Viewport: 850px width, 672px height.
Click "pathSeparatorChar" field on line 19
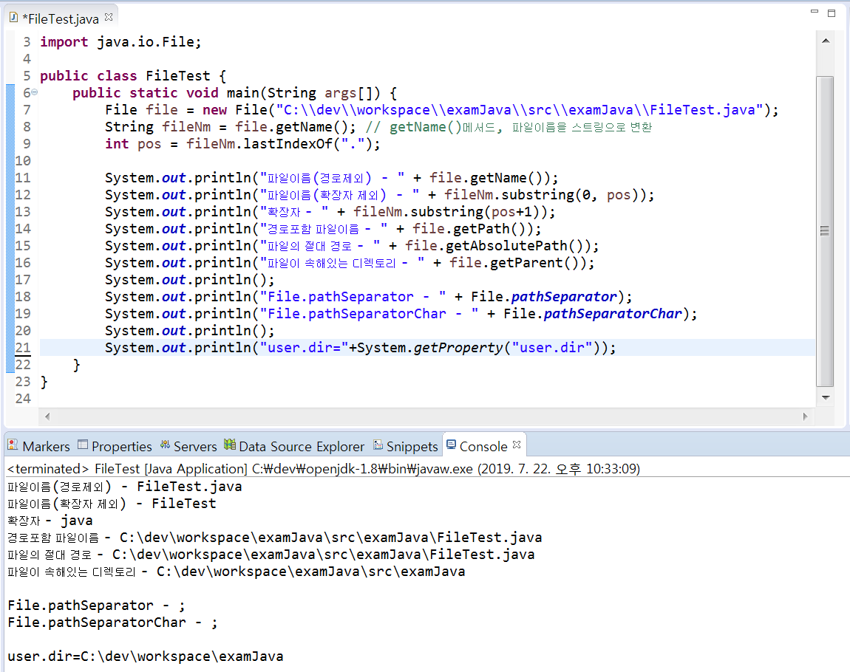click(613, 314)
